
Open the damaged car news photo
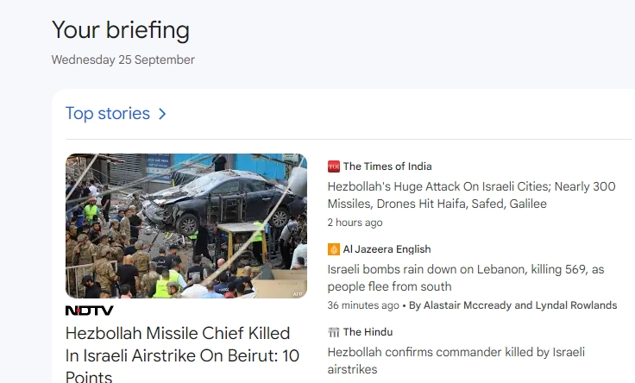(186, 226)
